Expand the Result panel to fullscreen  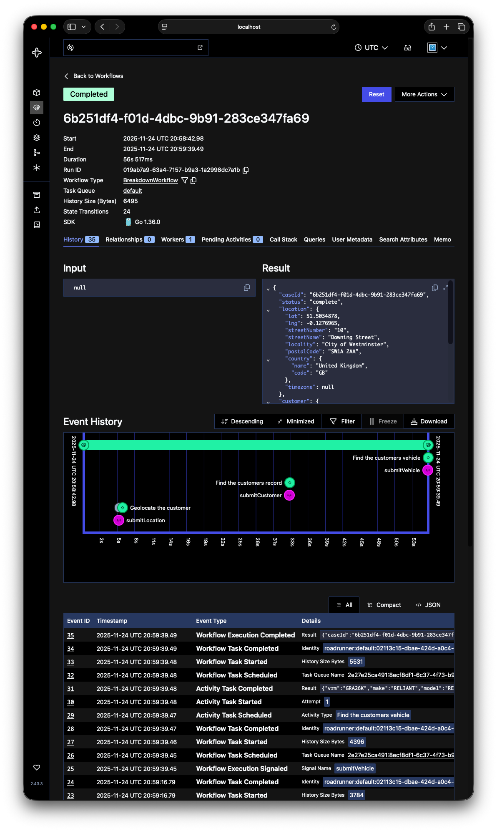click(x=446, y=288)
